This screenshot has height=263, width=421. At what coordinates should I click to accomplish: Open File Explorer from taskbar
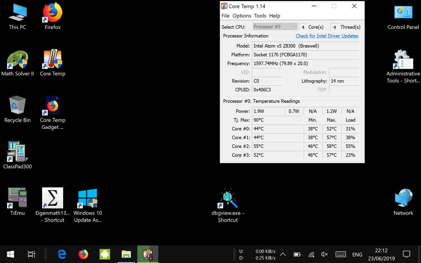click(x=126, y=254)
